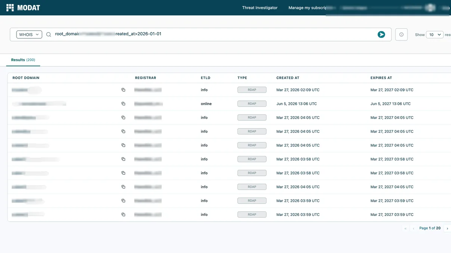Click the RDAP badge in the 02:09 UTC row
451x253 pixels.
(252, 90)
